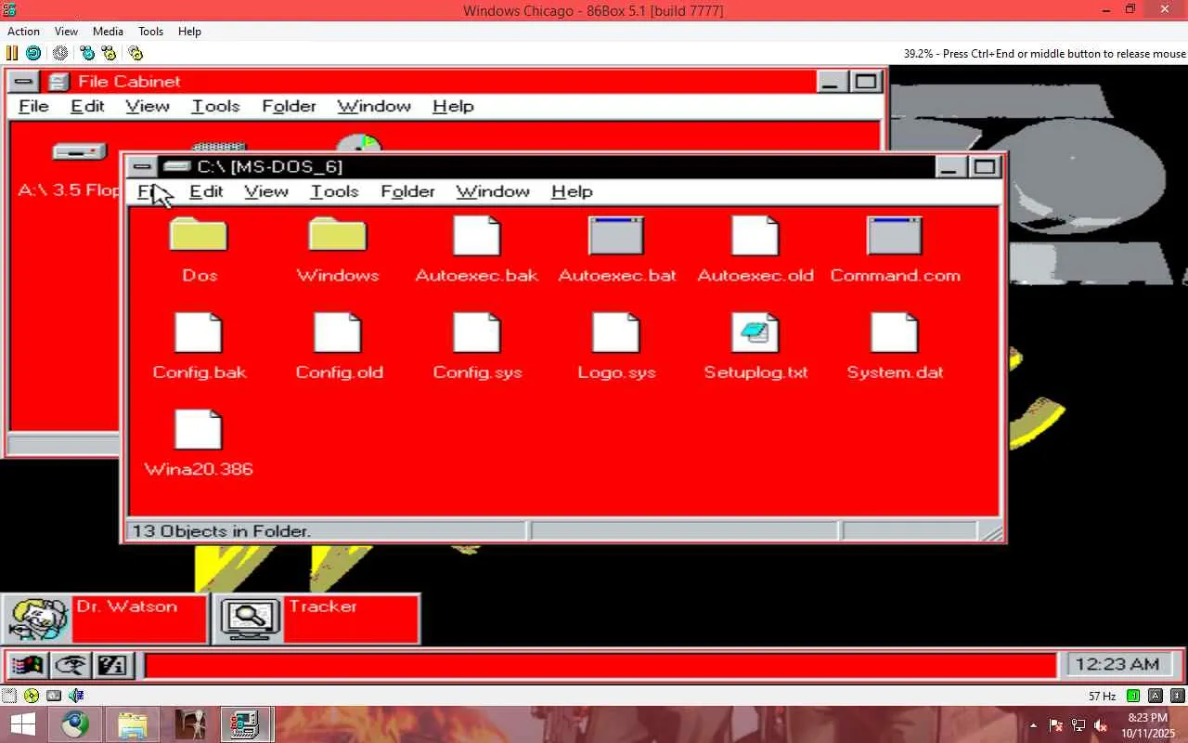Open Folder menu in File Cabinet window
The width and height of the screenshot is (1188, 743).
pyautogui.click(x=289, y=106)
